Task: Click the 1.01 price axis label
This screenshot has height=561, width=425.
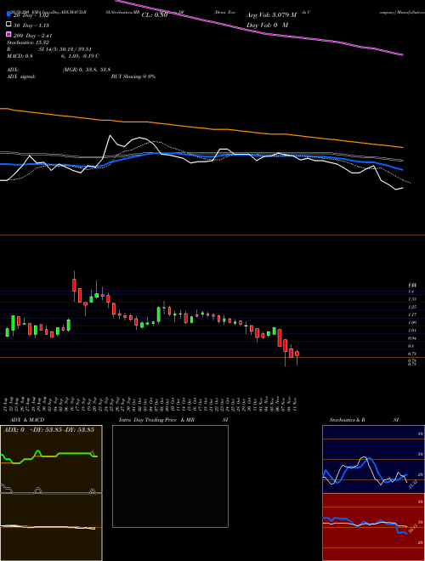Action: (x=412, y=331)
